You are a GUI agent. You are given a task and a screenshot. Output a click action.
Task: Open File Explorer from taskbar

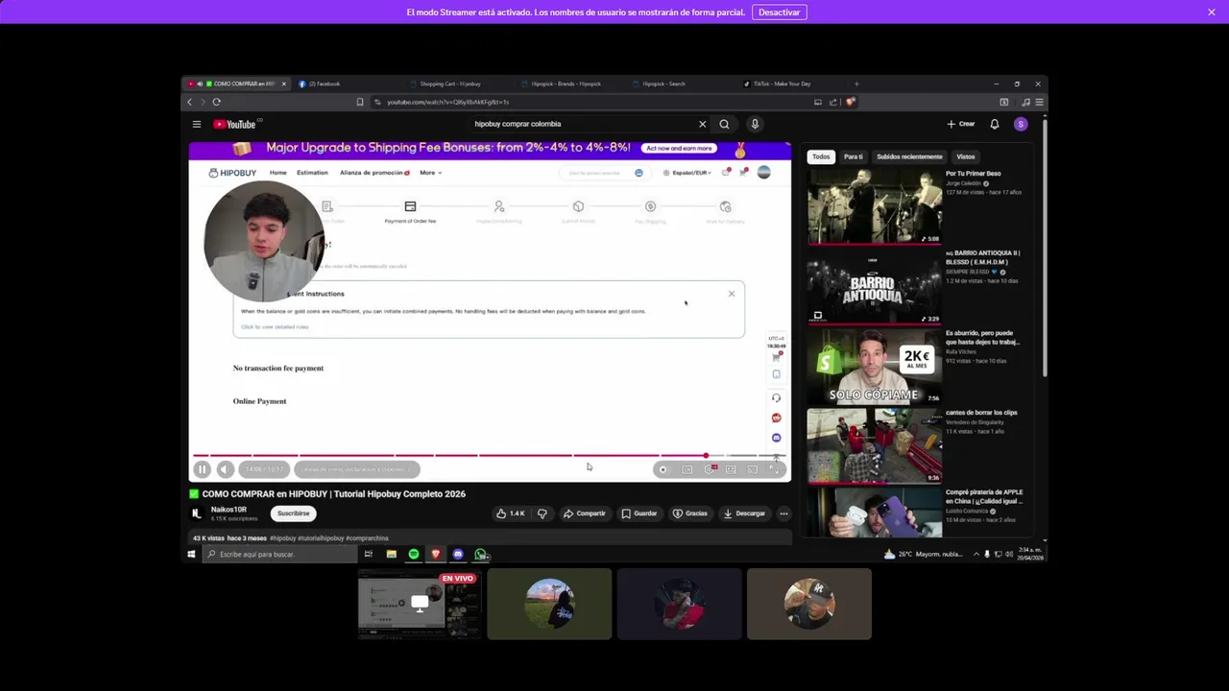pos(392,554)
